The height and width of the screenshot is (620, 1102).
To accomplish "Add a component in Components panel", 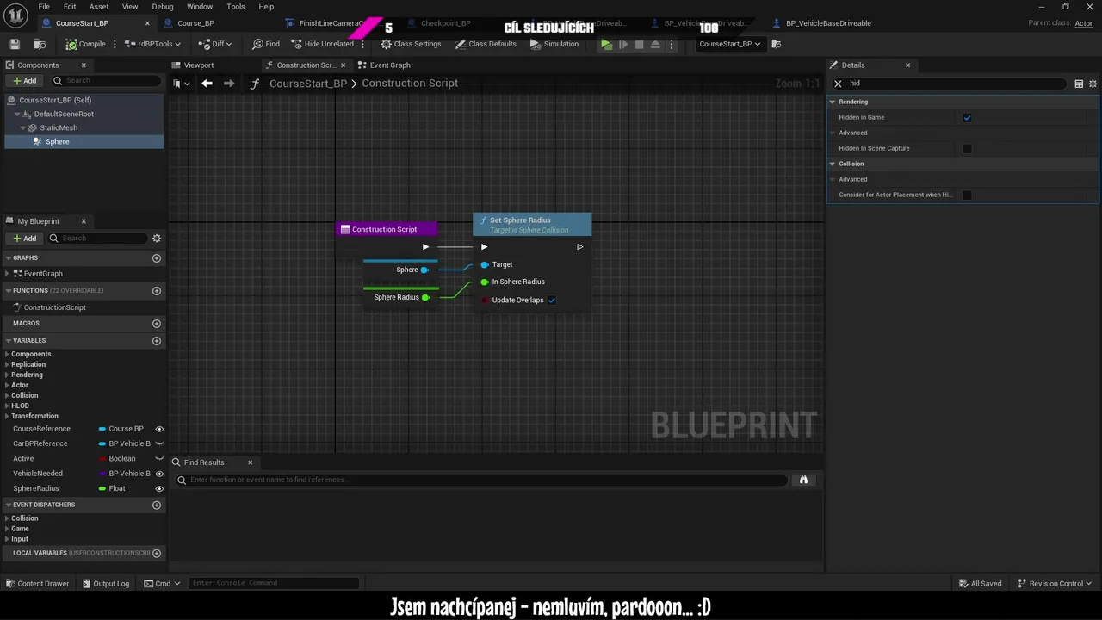I will (25, 80).
